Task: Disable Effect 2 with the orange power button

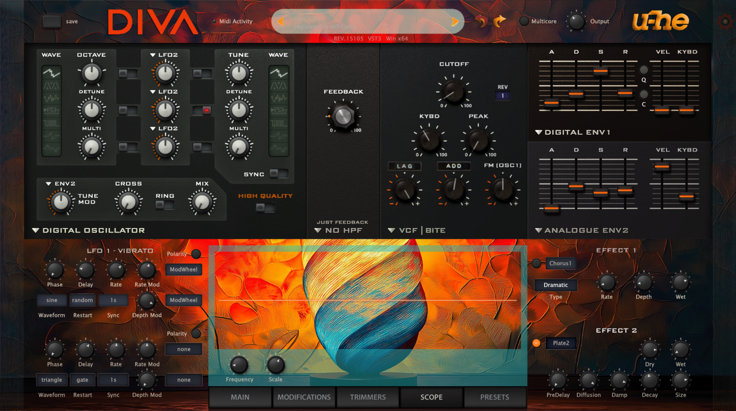Action: [x=536, y=343]
